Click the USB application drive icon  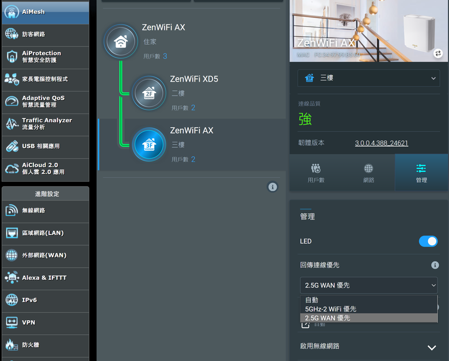pyautogui.click(x=12, y=146)
